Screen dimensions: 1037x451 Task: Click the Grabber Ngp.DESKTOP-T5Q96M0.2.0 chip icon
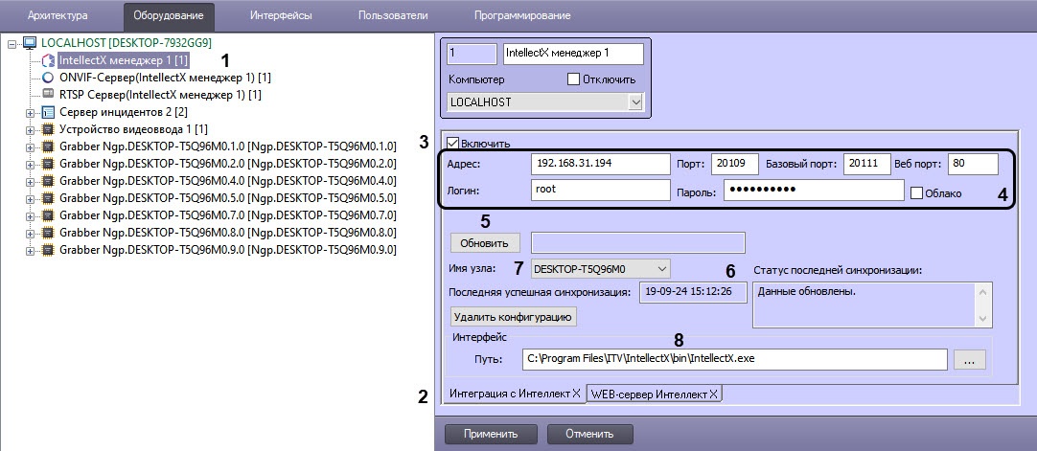click(x=48, y=163)
